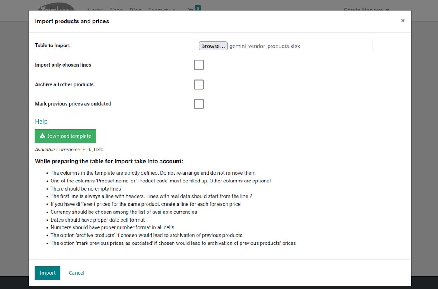Go to the Home menu item

click(95, 10)
